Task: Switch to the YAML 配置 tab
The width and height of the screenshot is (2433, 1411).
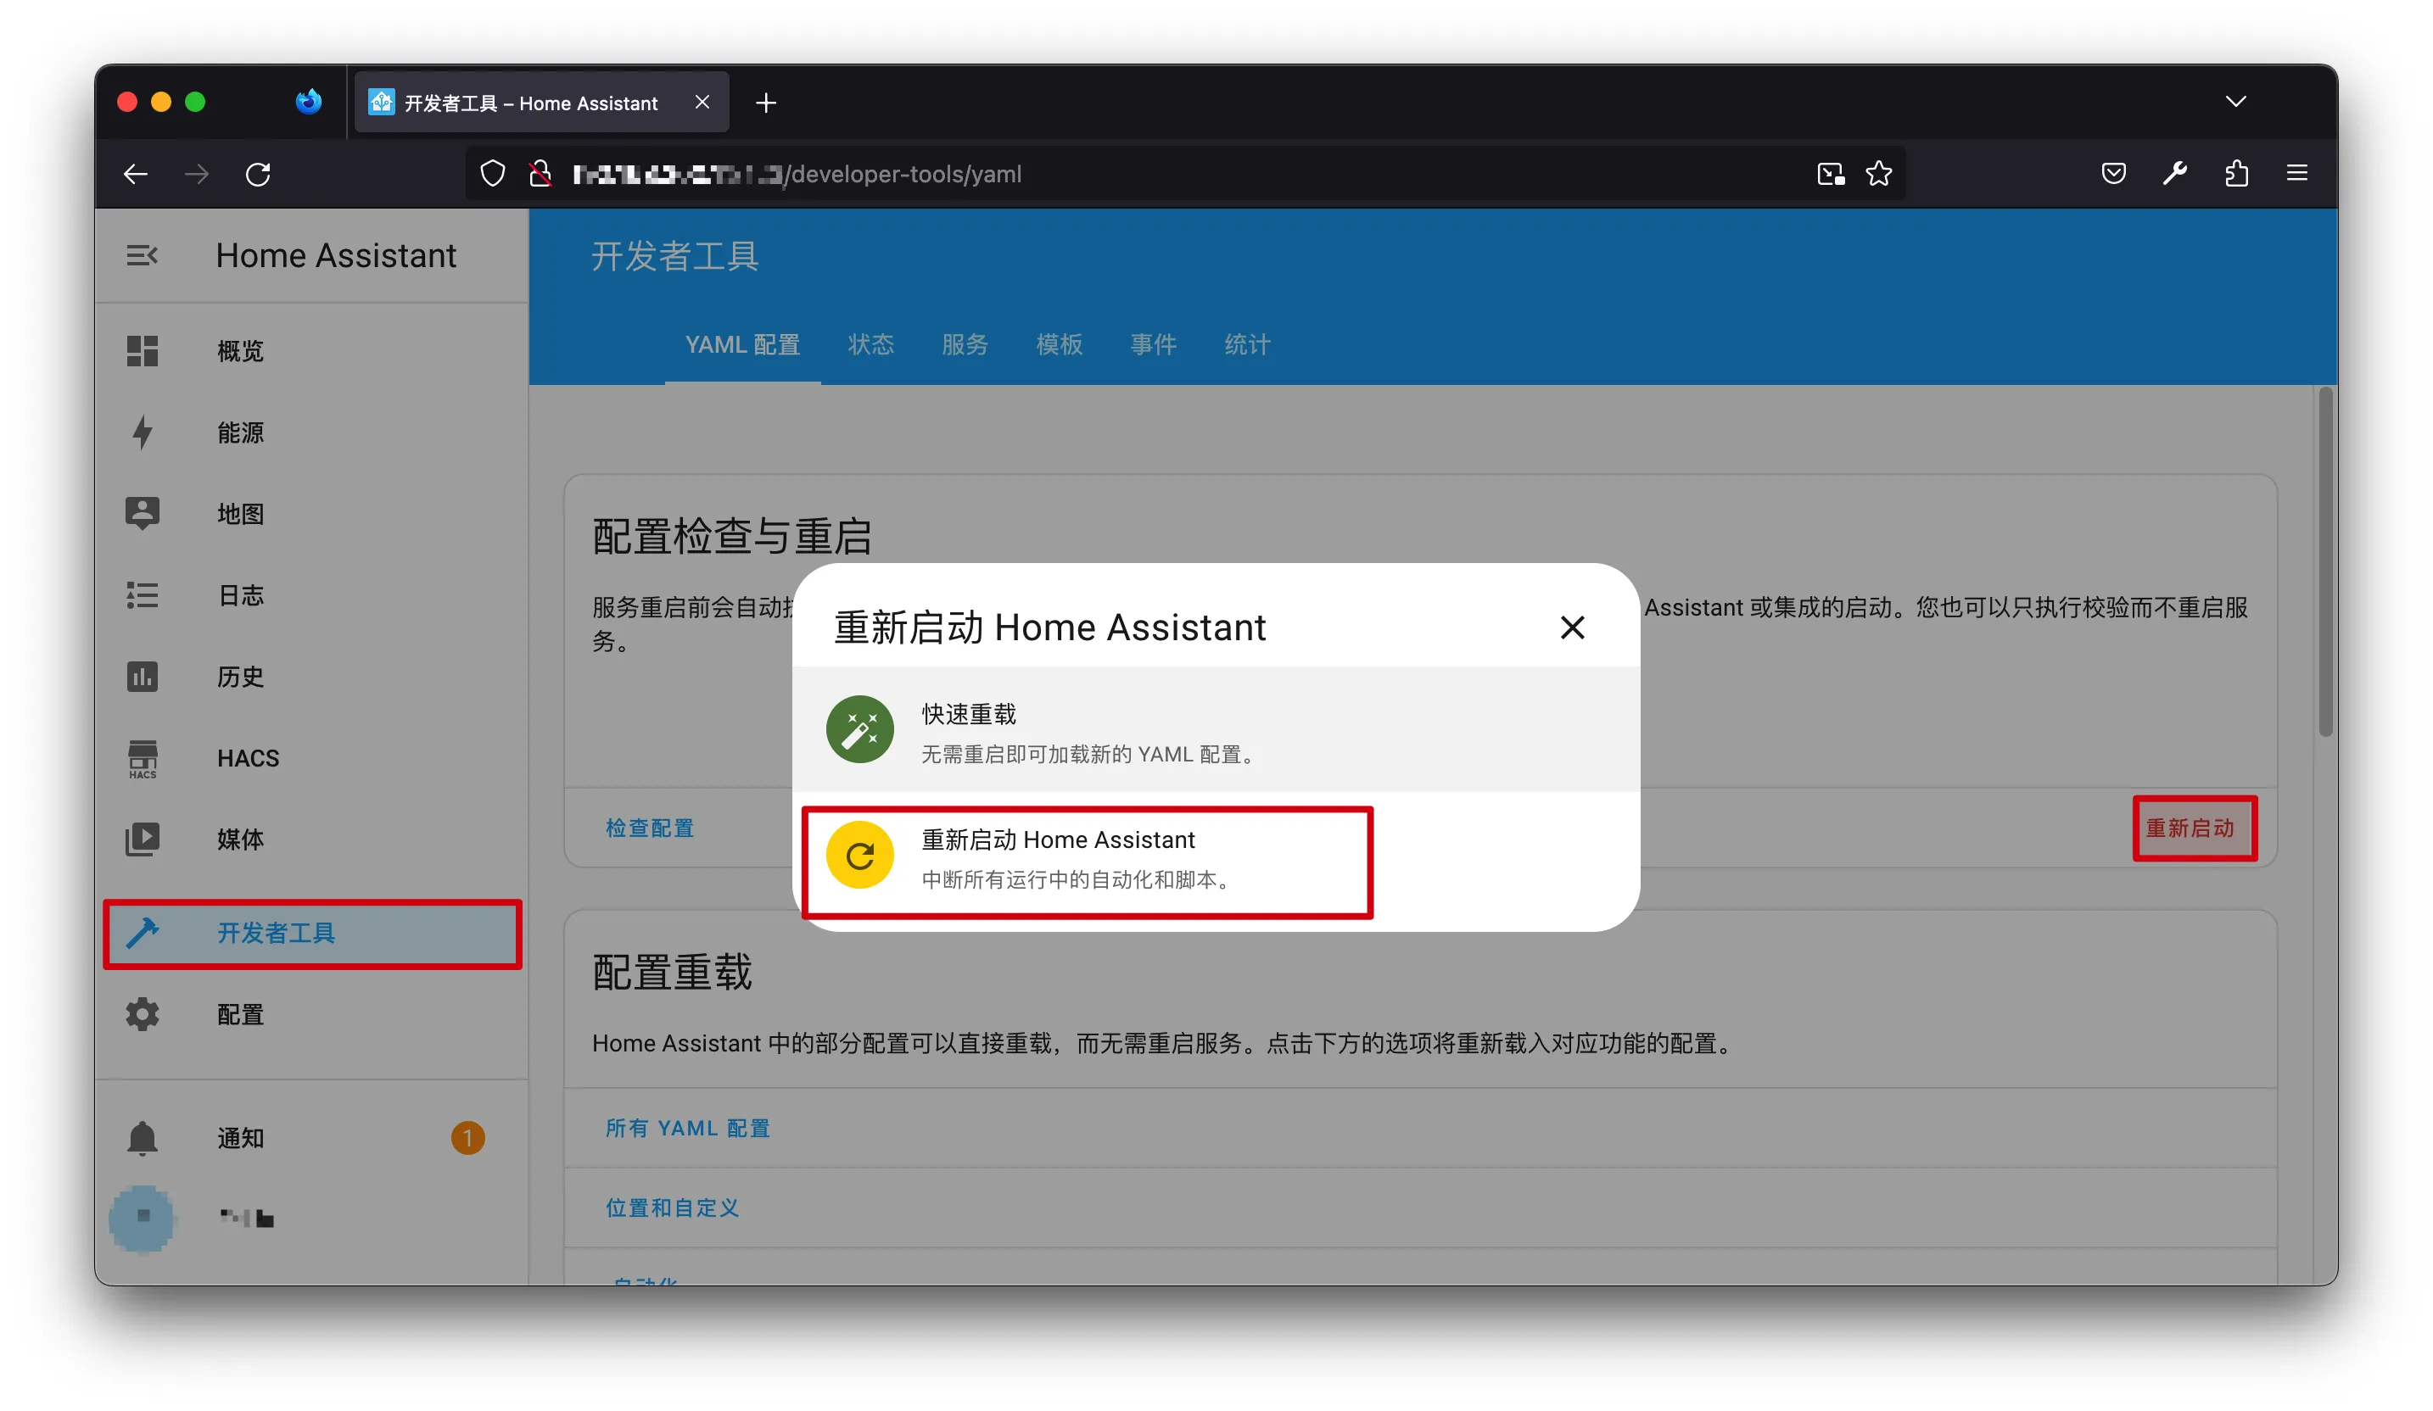Action: (742, 344)
